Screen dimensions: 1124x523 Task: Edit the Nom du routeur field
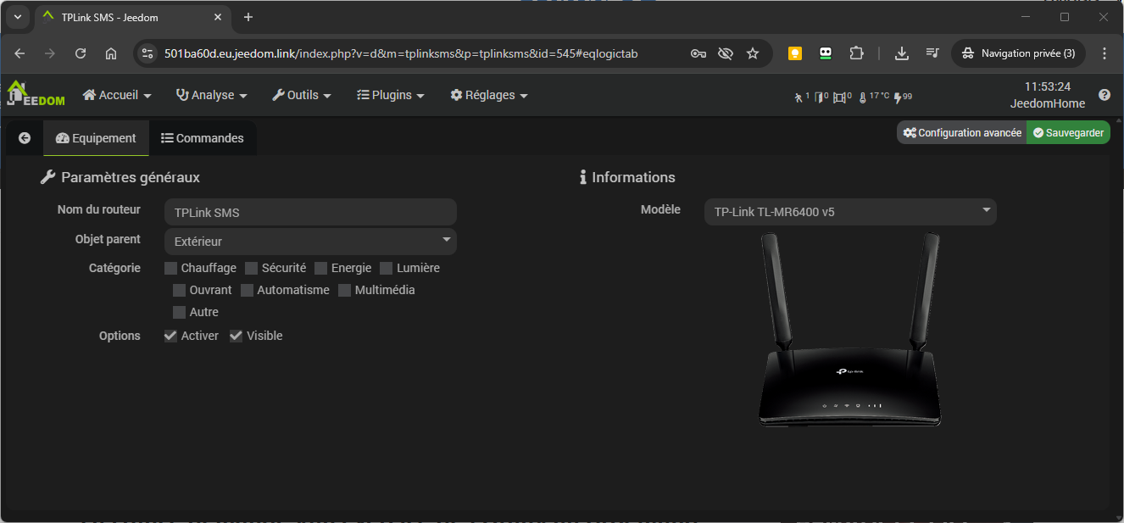pyautogui.click(x=310, y=212)
